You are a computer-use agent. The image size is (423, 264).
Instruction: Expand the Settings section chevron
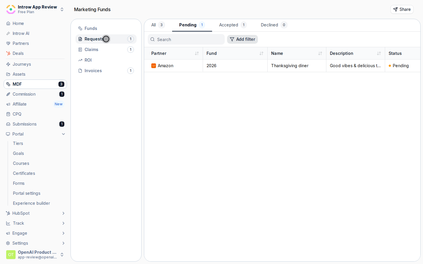pos(63,243)
